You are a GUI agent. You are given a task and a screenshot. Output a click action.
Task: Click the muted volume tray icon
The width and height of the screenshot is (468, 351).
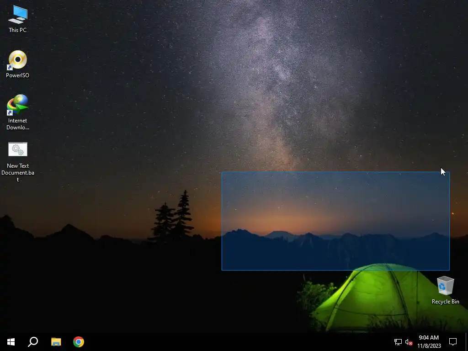coord(409,342)
